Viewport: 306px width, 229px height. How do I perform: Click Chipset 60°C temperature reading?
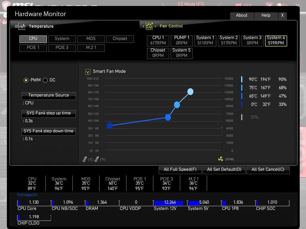[113, 183]
